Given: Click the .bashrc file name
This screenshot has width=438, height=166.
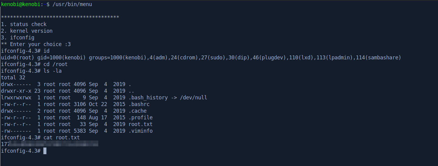Looking at the screenshot, I should pyautogui.click(x=139, y=104).
